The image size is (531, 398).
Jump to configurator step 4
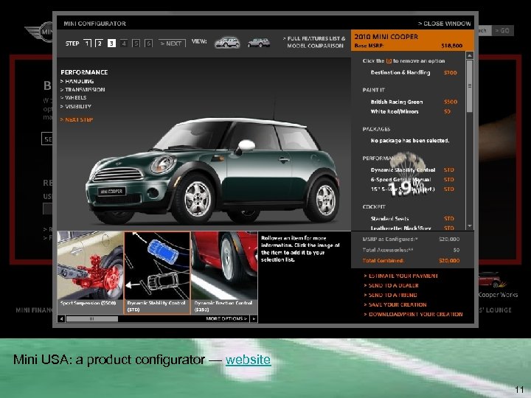click(124, 43)
